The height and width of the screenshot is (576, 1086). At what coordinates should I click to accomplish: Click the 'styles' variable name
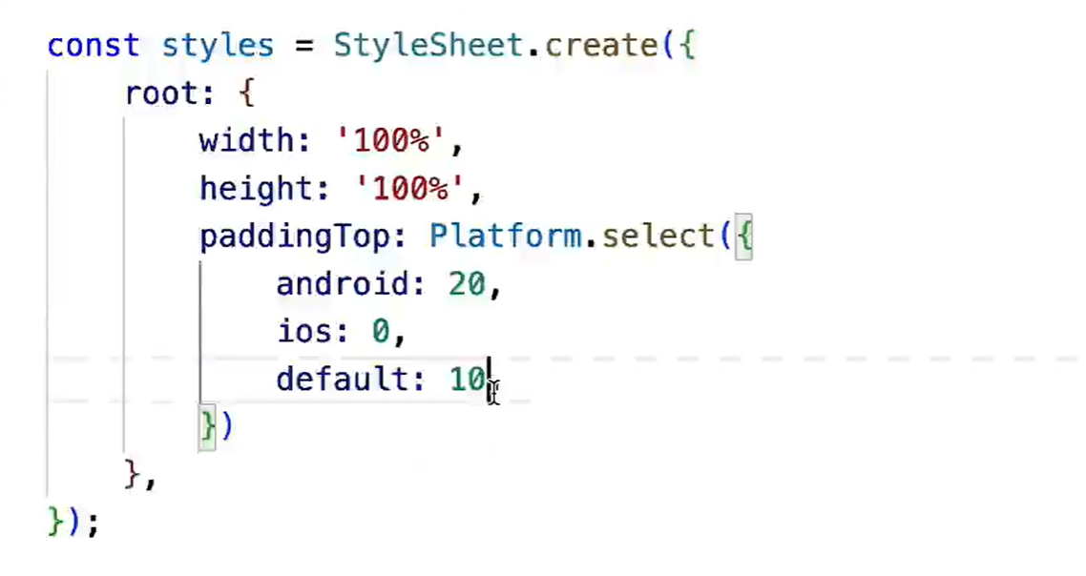218,47
